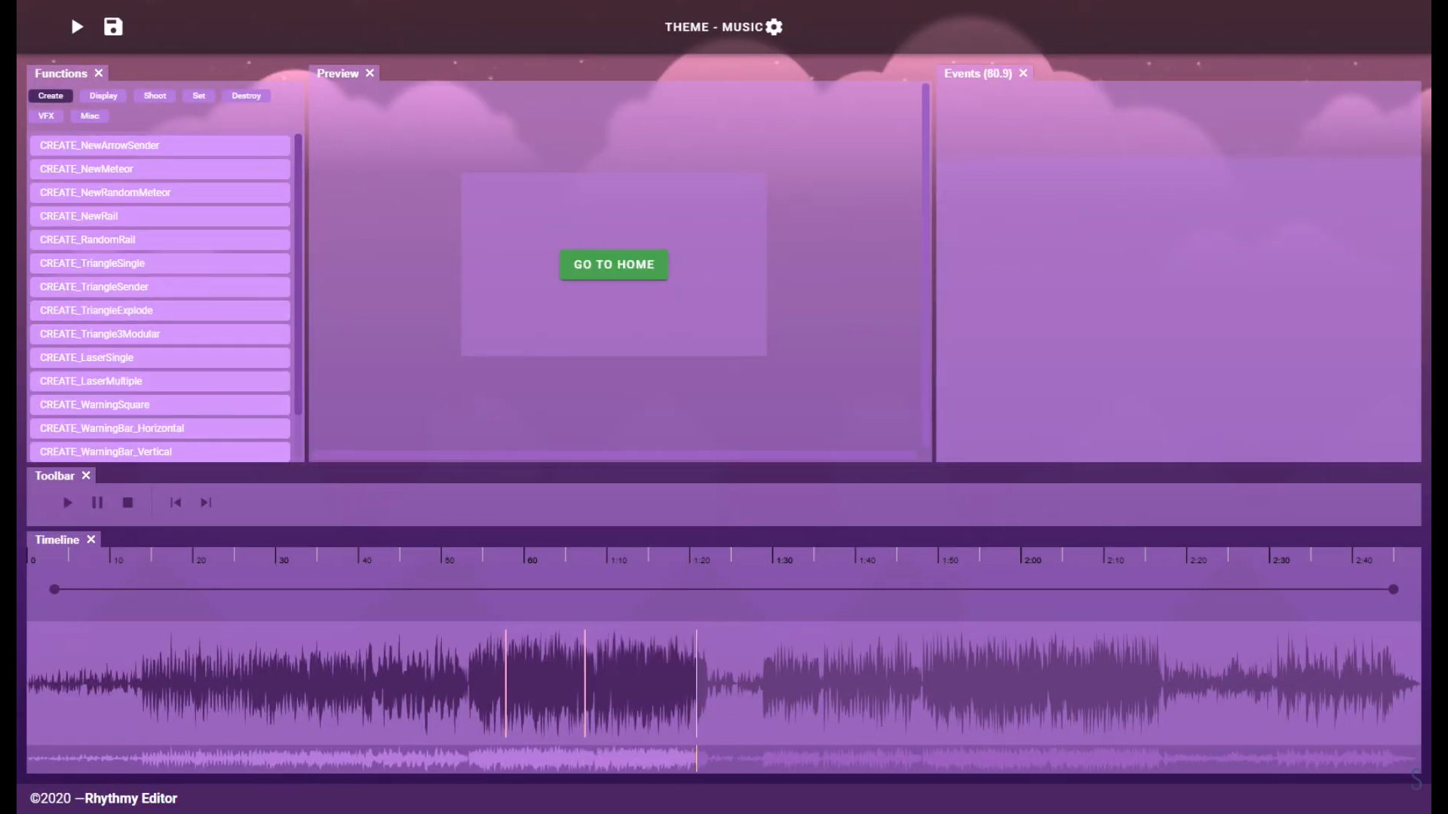Pause playback in the Toolbar panel
This screenshot has width=1448, height=814.
tap(97, 503)
